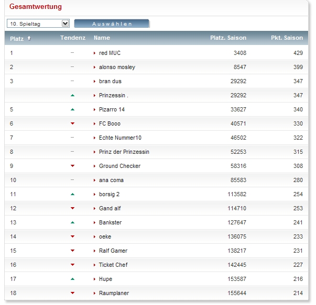This screenshot has width=316, height=305.
Task: Open the Raumplaner team link
Action: point(114,293)
